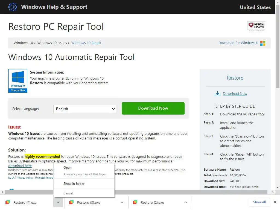Click the Total downloads value 10,000,000+

(x=238, y=175)
